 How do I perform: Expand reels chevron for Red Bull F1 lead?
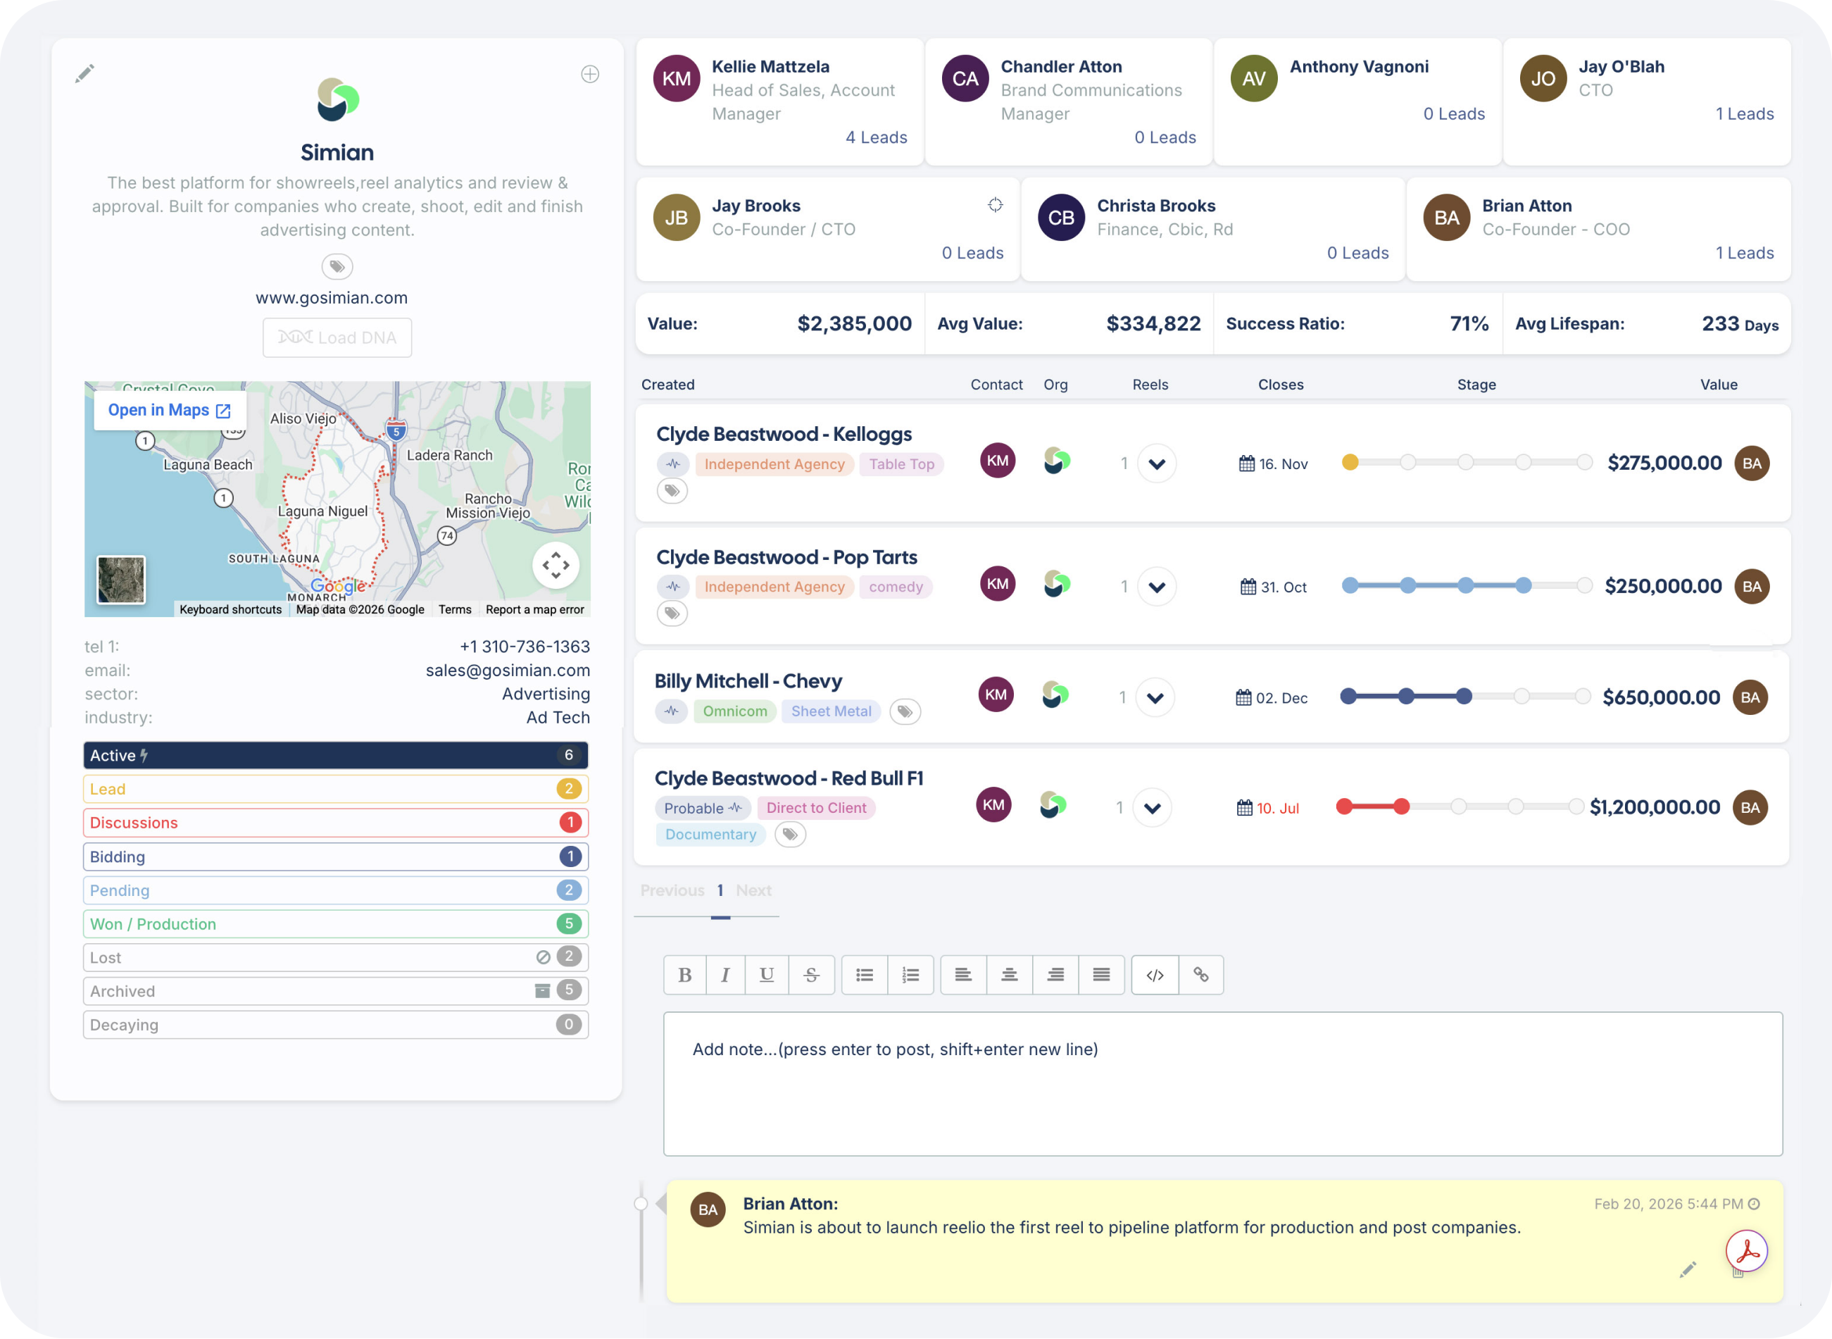[x=1151, y=808]
